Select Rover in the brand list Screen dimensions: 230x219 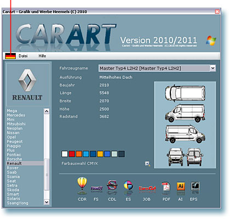[13, 168]
